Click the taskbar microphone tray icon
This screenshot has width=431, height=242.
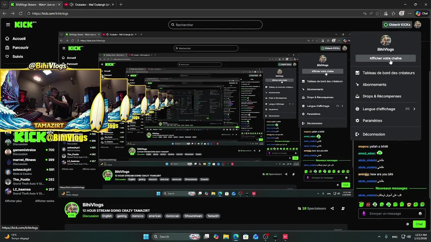pos(386,237)
